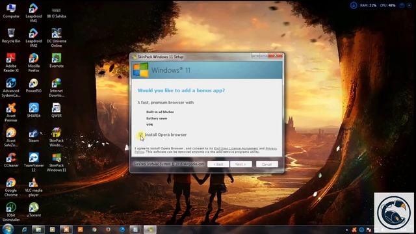This screenshot has width=416, height=234.
Task: Open the Windows Start menu orb
Action: tap(8, 229)
